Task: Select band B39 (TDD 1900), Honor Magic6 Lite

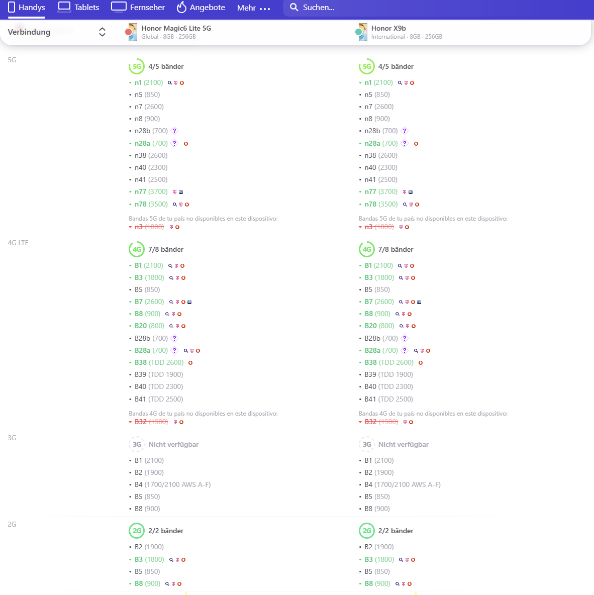Action: click(x=159, y=374)
